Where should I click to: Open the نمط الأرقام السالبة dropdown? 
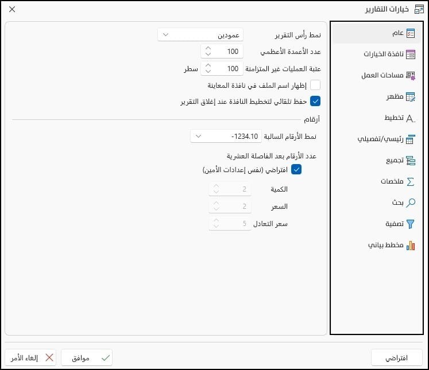pyautogui.click(x=226, y=136)
